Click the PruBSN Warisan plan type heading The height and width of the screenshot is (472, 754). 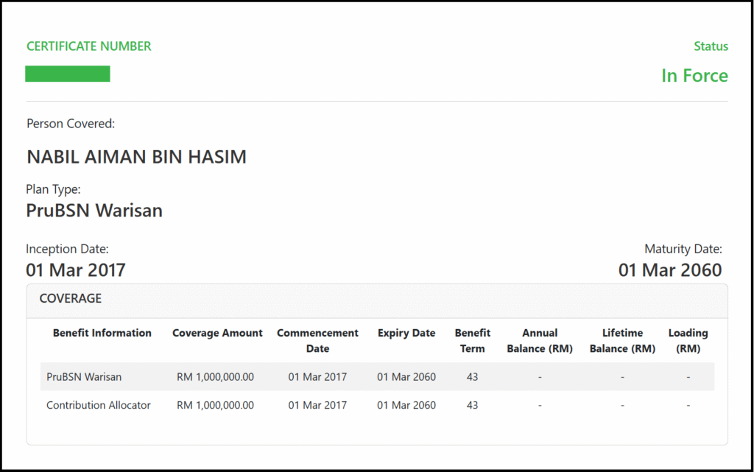pos(94,211)
